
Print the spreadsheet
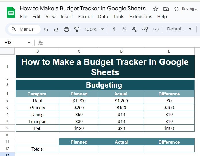[66, 29]
